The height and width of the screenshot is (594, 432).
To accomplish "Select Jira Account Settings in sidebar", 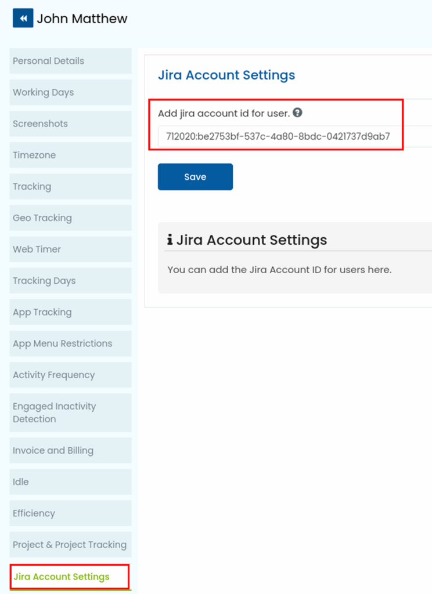I will 70,577.
